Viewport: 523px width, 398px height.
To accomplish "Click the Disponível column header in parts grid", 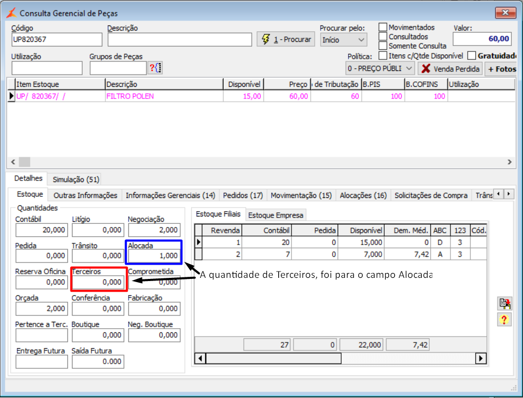I will pyautogui.click(x=244, y=84).
